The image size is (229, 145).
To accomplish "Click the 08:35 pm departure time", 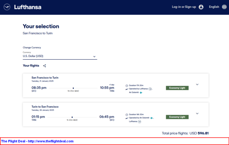I will (39, 88).
